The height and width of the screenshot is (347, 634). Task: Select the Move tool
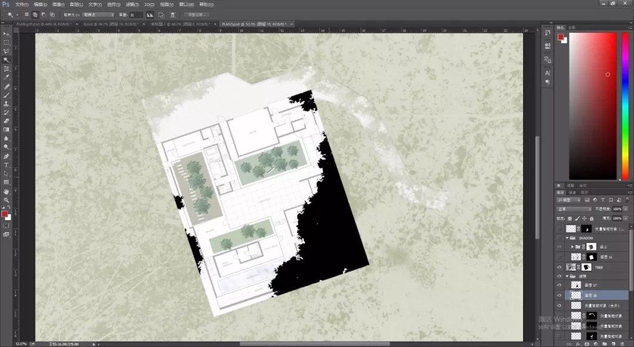6,33
